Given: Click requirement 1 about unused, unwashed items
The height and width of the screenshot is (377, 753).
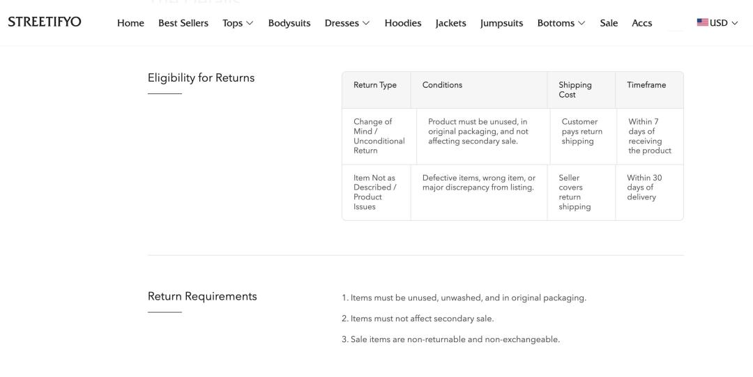Looking at the screenshot, I should [x=464, y=298].
